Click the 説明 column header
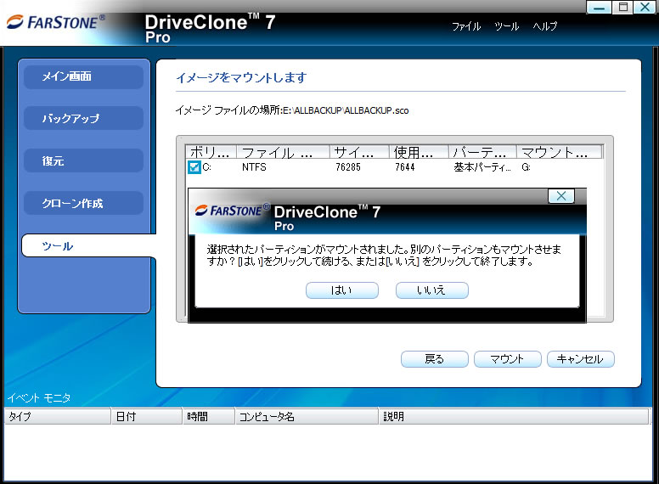Viewport: 659px width, 484px height. click(514, 416)
